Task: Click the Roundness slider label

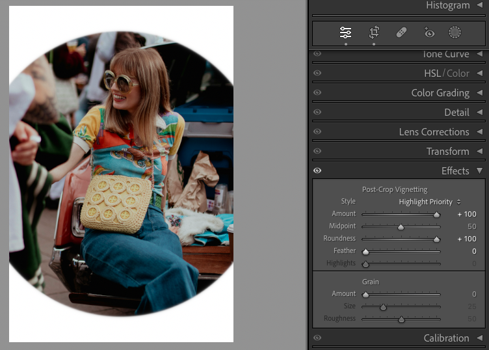Action: [x=339, y=239]
